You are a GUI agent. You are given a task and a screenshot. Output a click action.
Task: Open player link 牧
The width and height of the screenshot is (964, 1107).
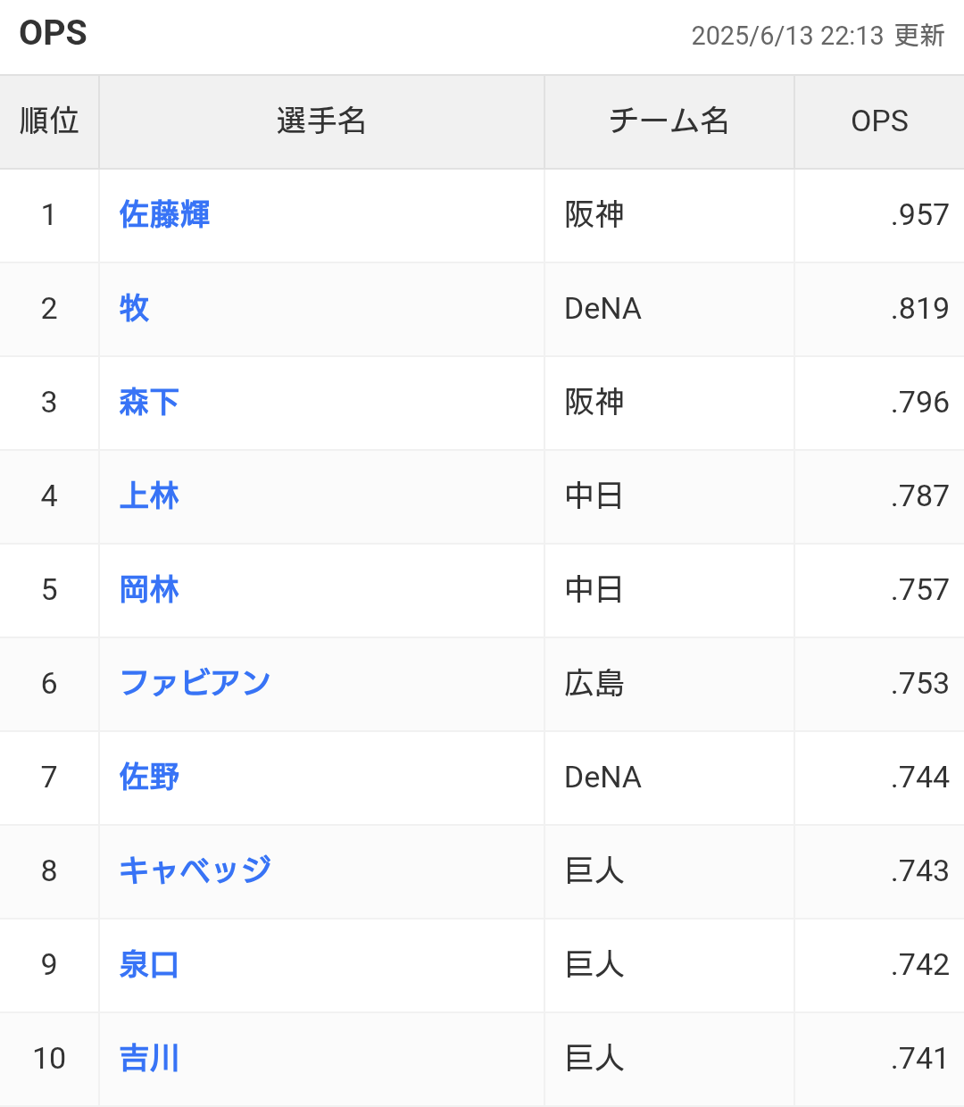tap(134, 309)
